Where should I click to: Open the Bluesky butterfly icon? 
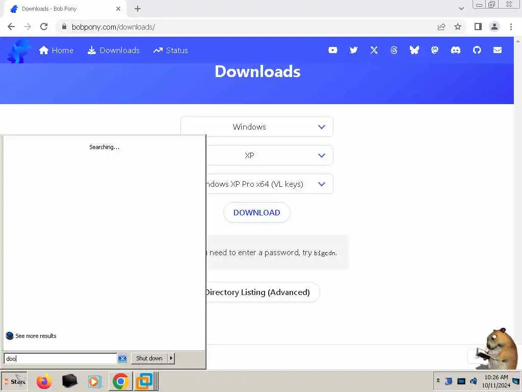tap(414, 50)
